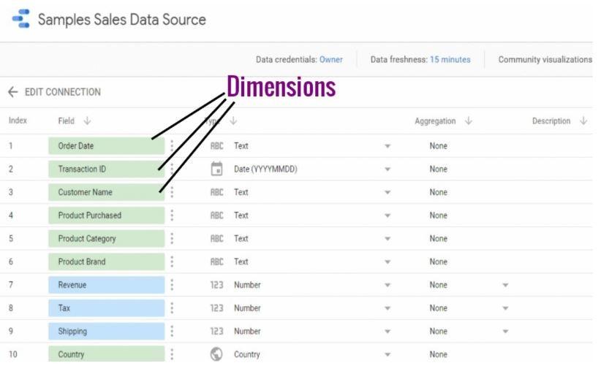Expand the type dropdown for Product Purchased
The height and width of the screenshot is (371, 601).
point(388,215)
